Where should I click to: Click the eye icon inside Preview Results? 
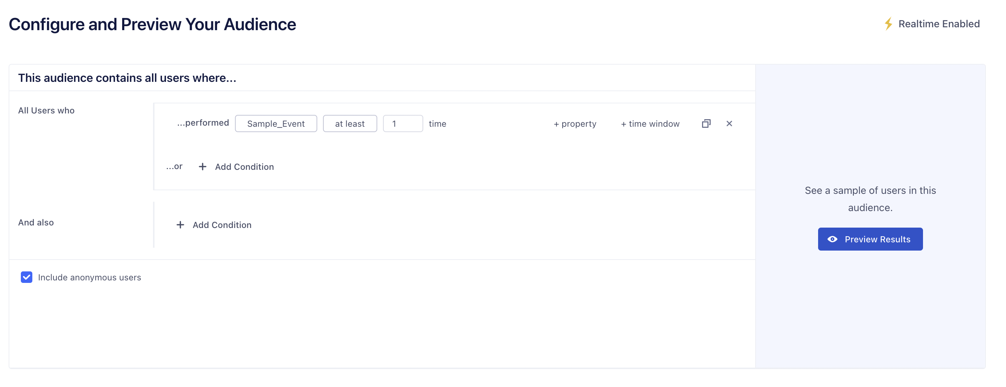(x=833, y=239)
